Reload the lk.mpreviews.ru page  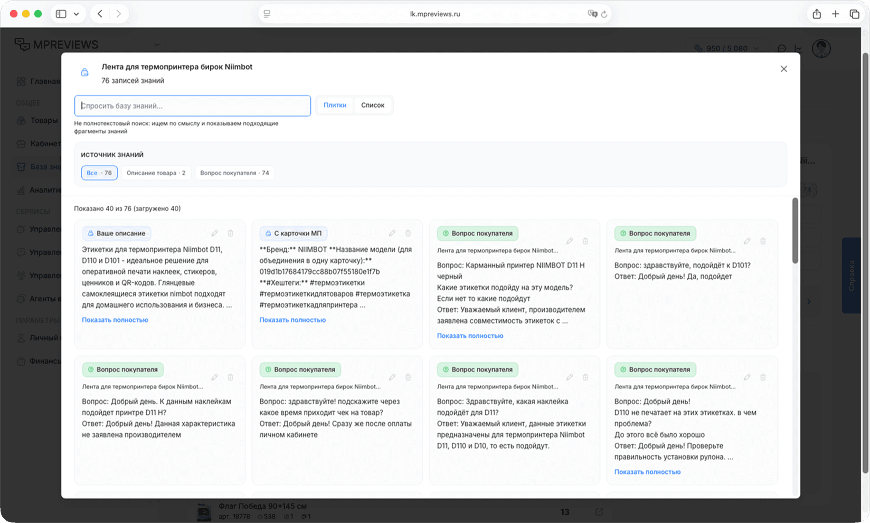pos(604,14)
